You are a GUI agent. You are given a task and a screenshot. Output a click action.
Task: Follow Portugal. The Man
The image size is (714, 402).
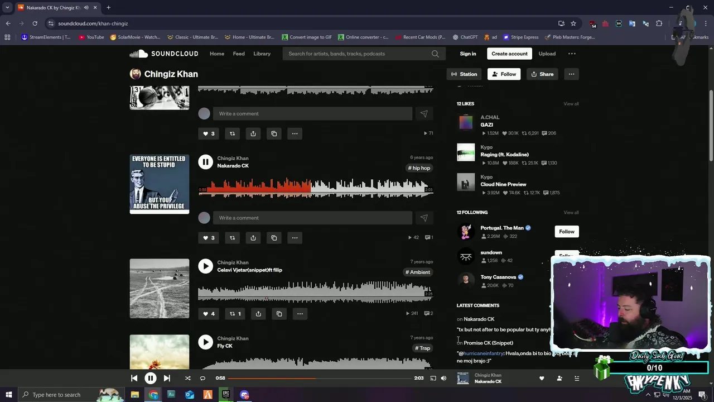point(567,232)
